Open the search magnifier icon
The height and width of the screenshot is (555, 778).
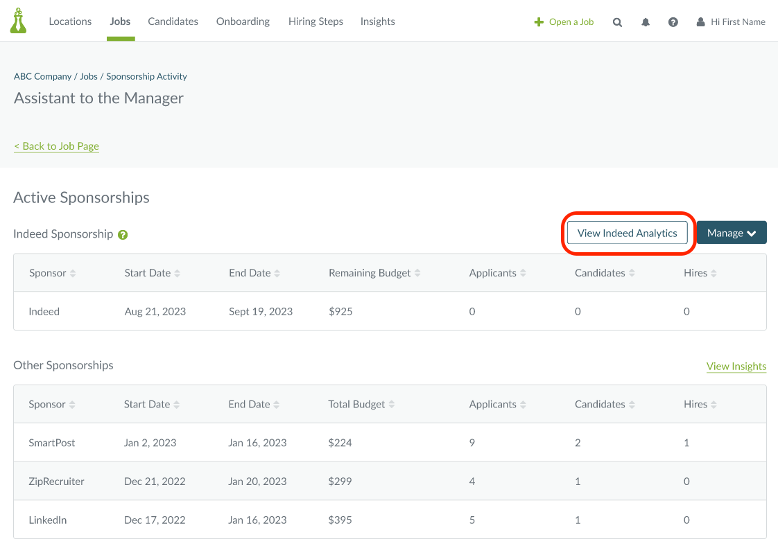tap(617, 21)
